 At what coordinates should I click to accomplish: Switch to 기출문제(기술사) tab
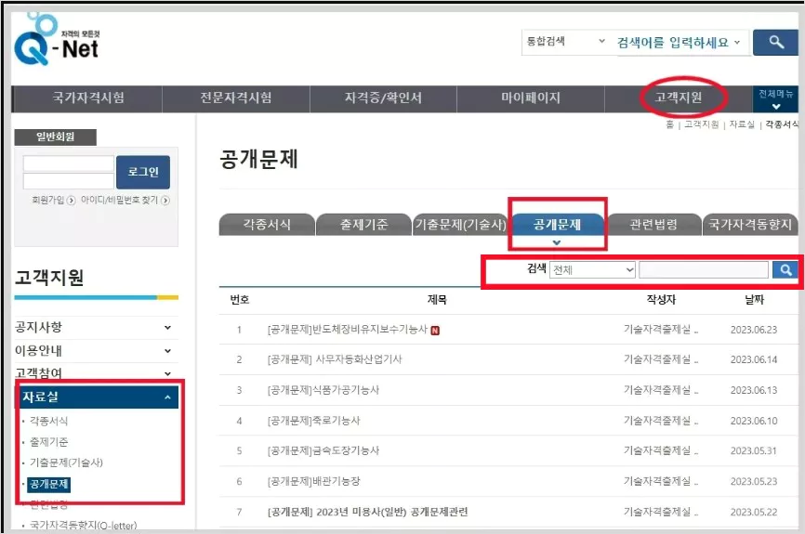pos(460,225)
